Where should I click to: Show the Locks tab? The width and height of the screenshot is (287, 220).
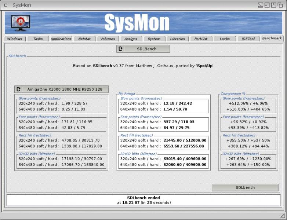[x=225, y=39]
